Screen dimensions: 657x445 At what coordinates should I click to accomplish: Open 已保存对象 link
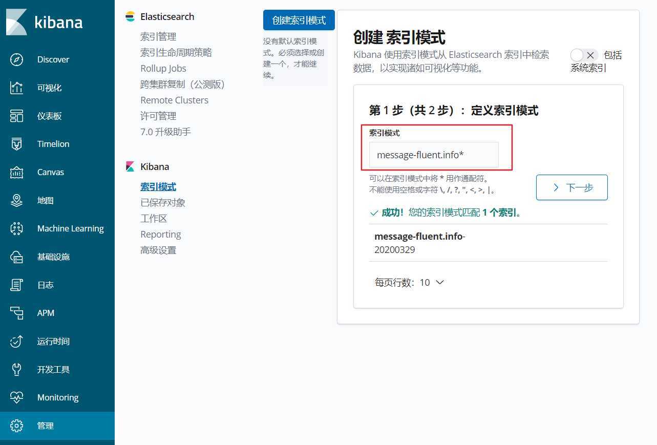pyautogui.click(x=163, y=203)
